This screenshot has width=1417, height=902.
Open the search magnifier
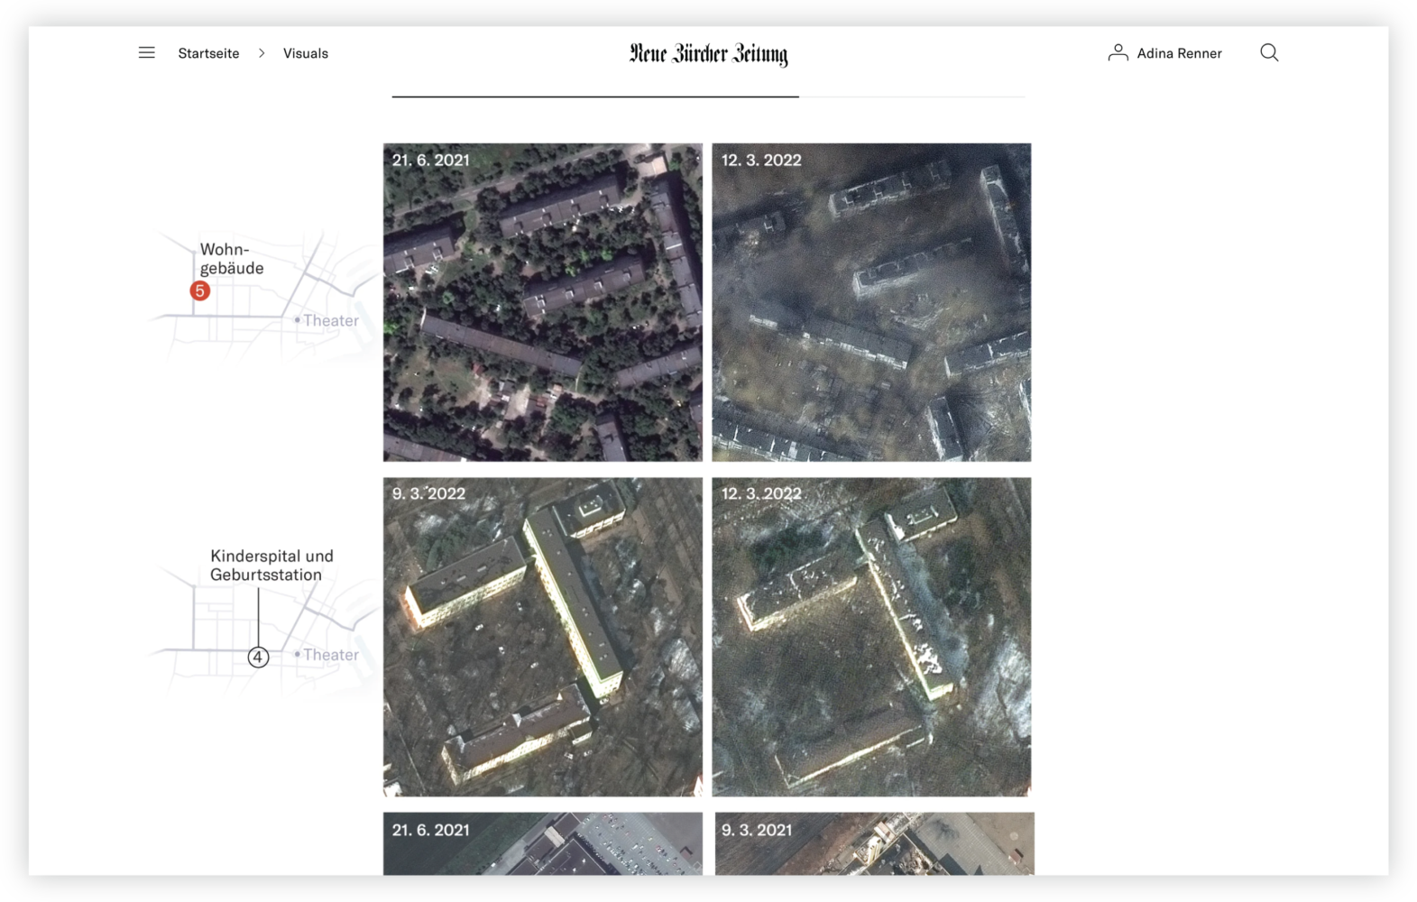(x=1269, y=52)
